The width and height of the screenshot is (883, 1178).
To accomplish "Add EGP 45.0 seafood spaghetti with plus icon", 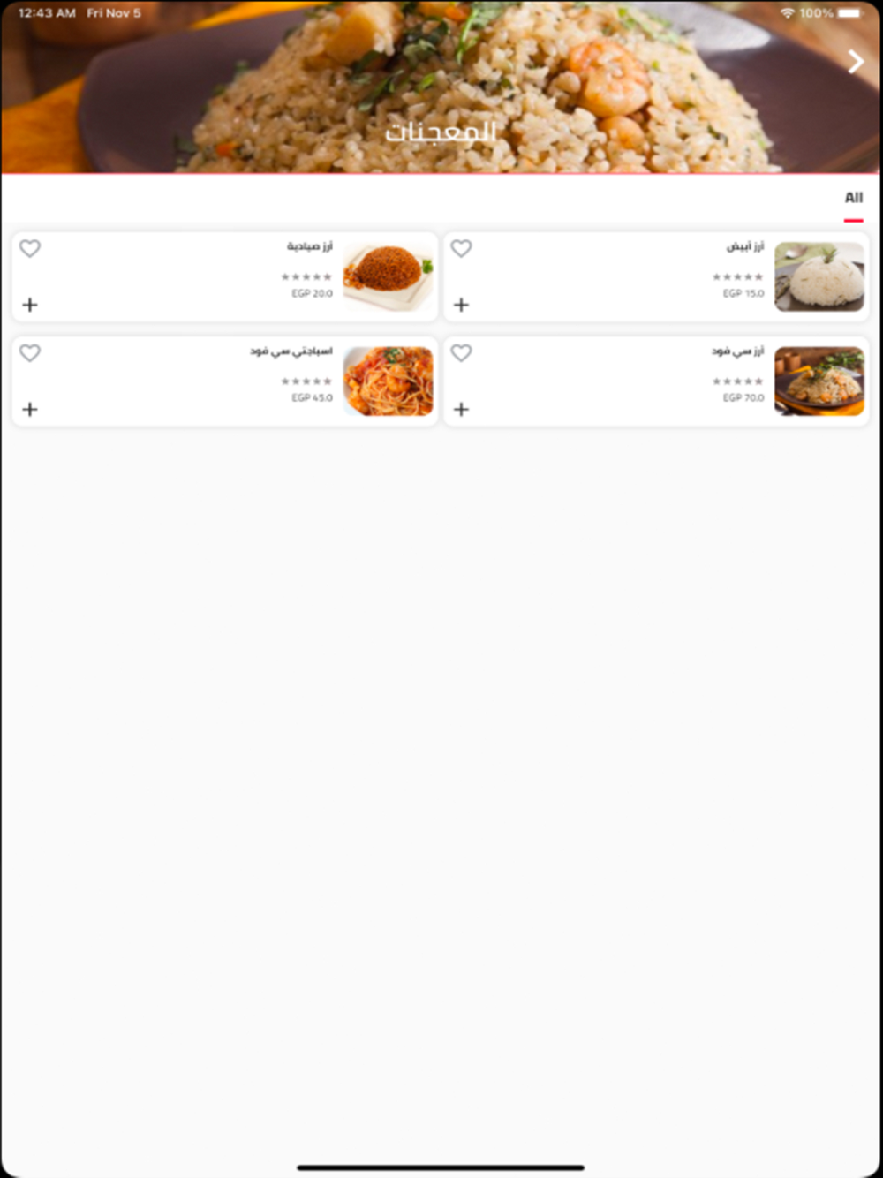I will click(x=30, y=409).
